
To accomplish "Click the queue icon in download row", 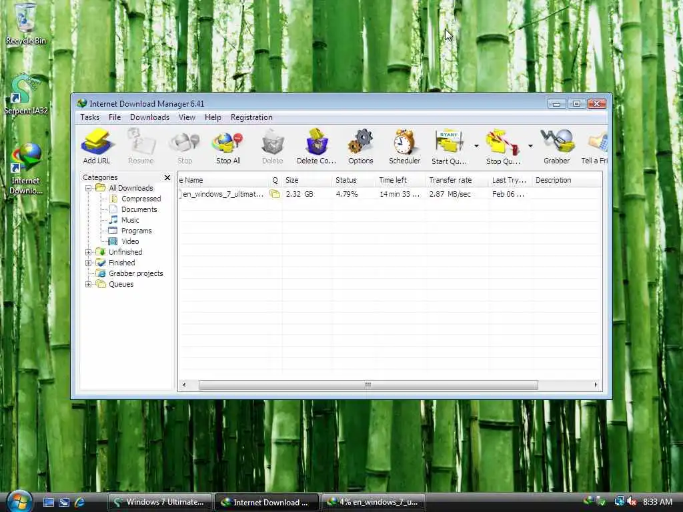I will click(x=275, y=194).
